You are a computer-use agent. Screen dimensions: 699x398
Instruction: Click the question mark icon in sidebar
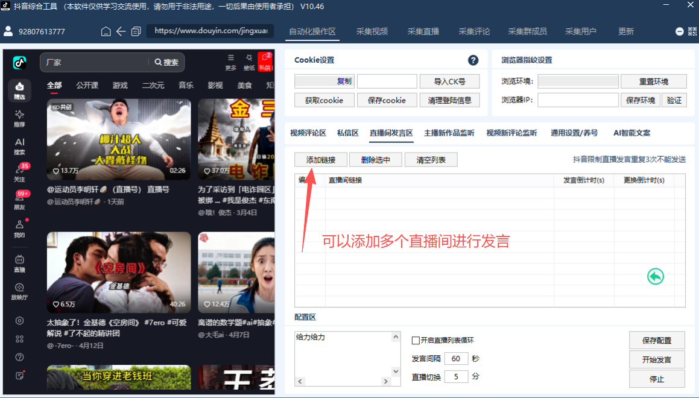pyautogui.click(x=19, y=357)
